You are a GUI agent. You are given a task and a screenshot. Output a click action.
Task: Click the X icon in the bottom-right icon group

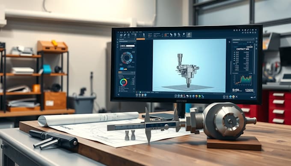click(237, 96)
